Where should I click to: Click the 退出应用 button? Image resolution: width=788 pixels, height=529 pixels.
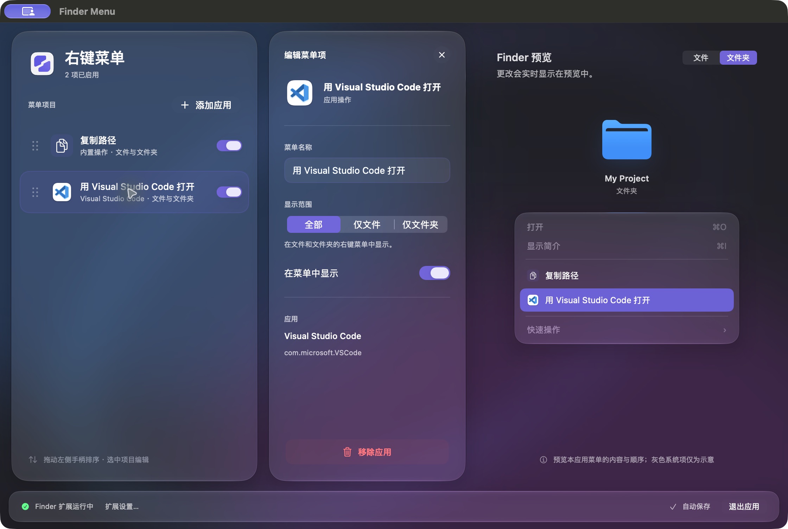pyautogui.click(x=744, y=506)
